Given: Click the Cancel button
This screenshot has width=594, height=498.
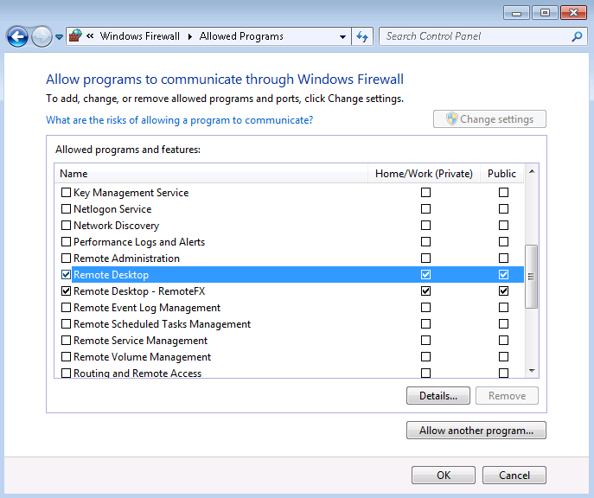Looking at the screenshot, I should tap(514, 475).
